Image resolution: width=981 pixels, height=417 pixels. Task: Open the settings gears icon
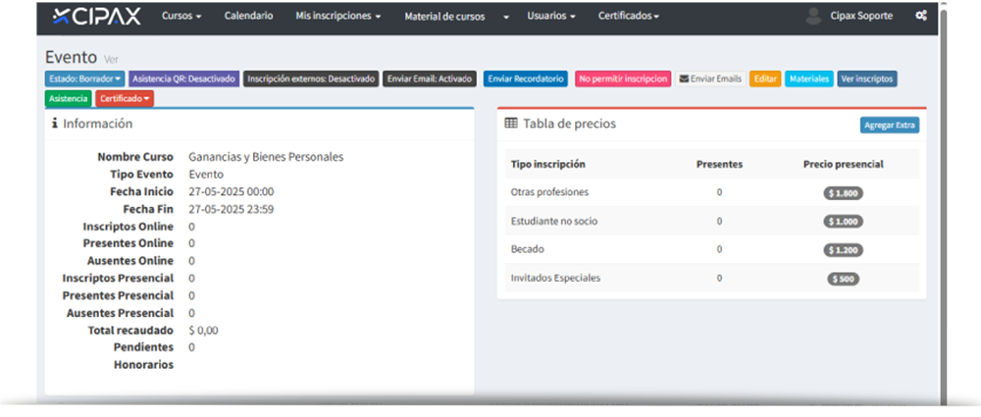[x=921, y=16]
